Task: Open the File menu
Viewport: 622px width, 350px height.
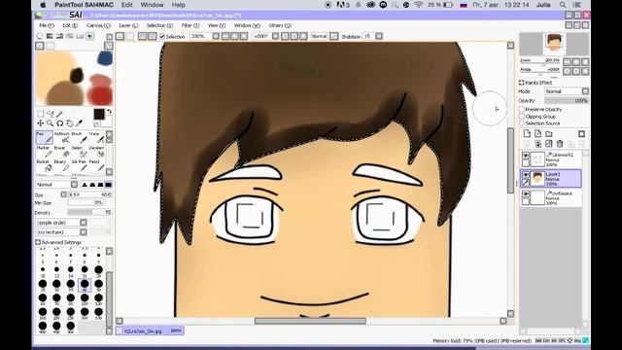Action: pos(47,25)
